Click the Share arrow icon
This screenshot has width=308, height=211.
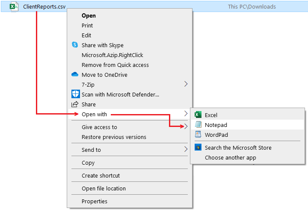tap(74, 104)
